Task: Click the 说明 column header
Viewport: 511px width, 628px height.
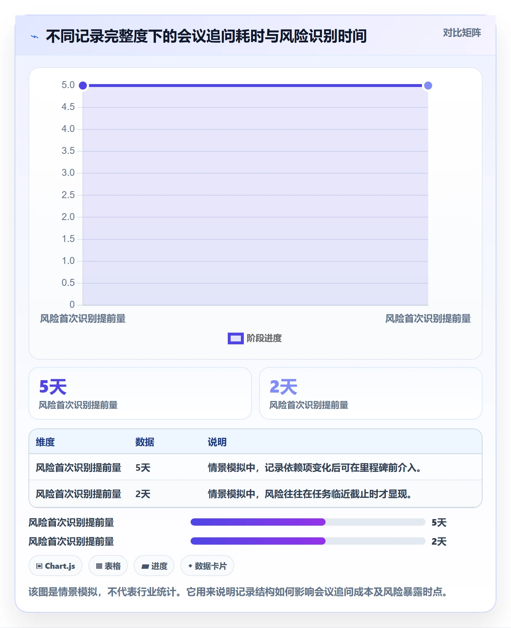Action: [217, 442]
